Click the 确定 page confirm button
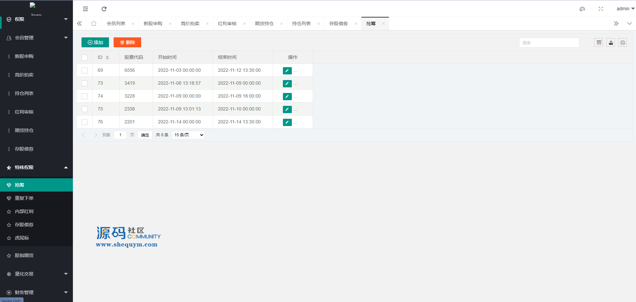Image resolution: width=636 pixels, height=302 pixels. pos(145,135)
